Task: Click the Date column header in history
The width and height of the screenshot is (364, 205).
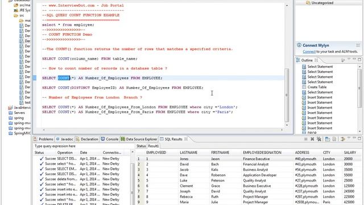Action: point(84,153)
